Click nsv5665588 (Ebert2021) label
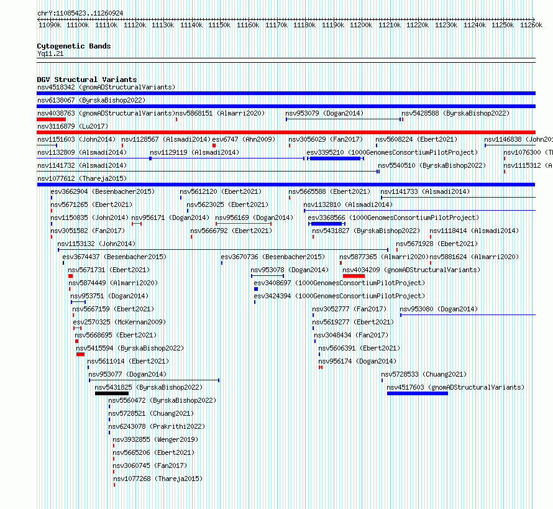553x509 pixels. coord(329,191)
